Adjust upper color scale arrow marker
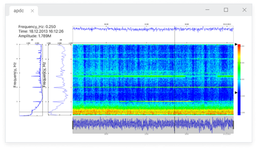The width and height of the screenshot is (257, 149). [236, 44]
